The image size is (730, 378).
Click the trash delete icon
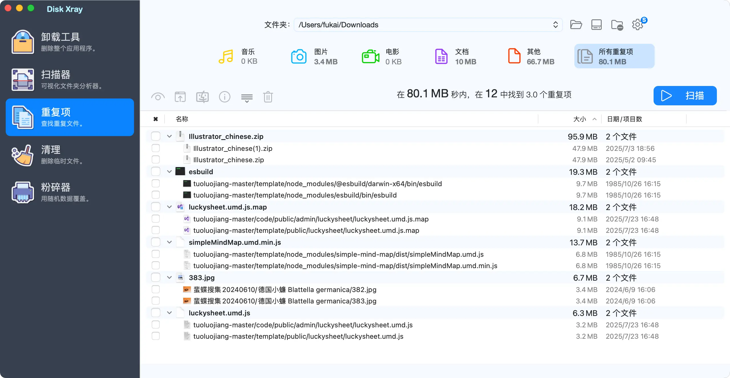(x=268, y=97)
